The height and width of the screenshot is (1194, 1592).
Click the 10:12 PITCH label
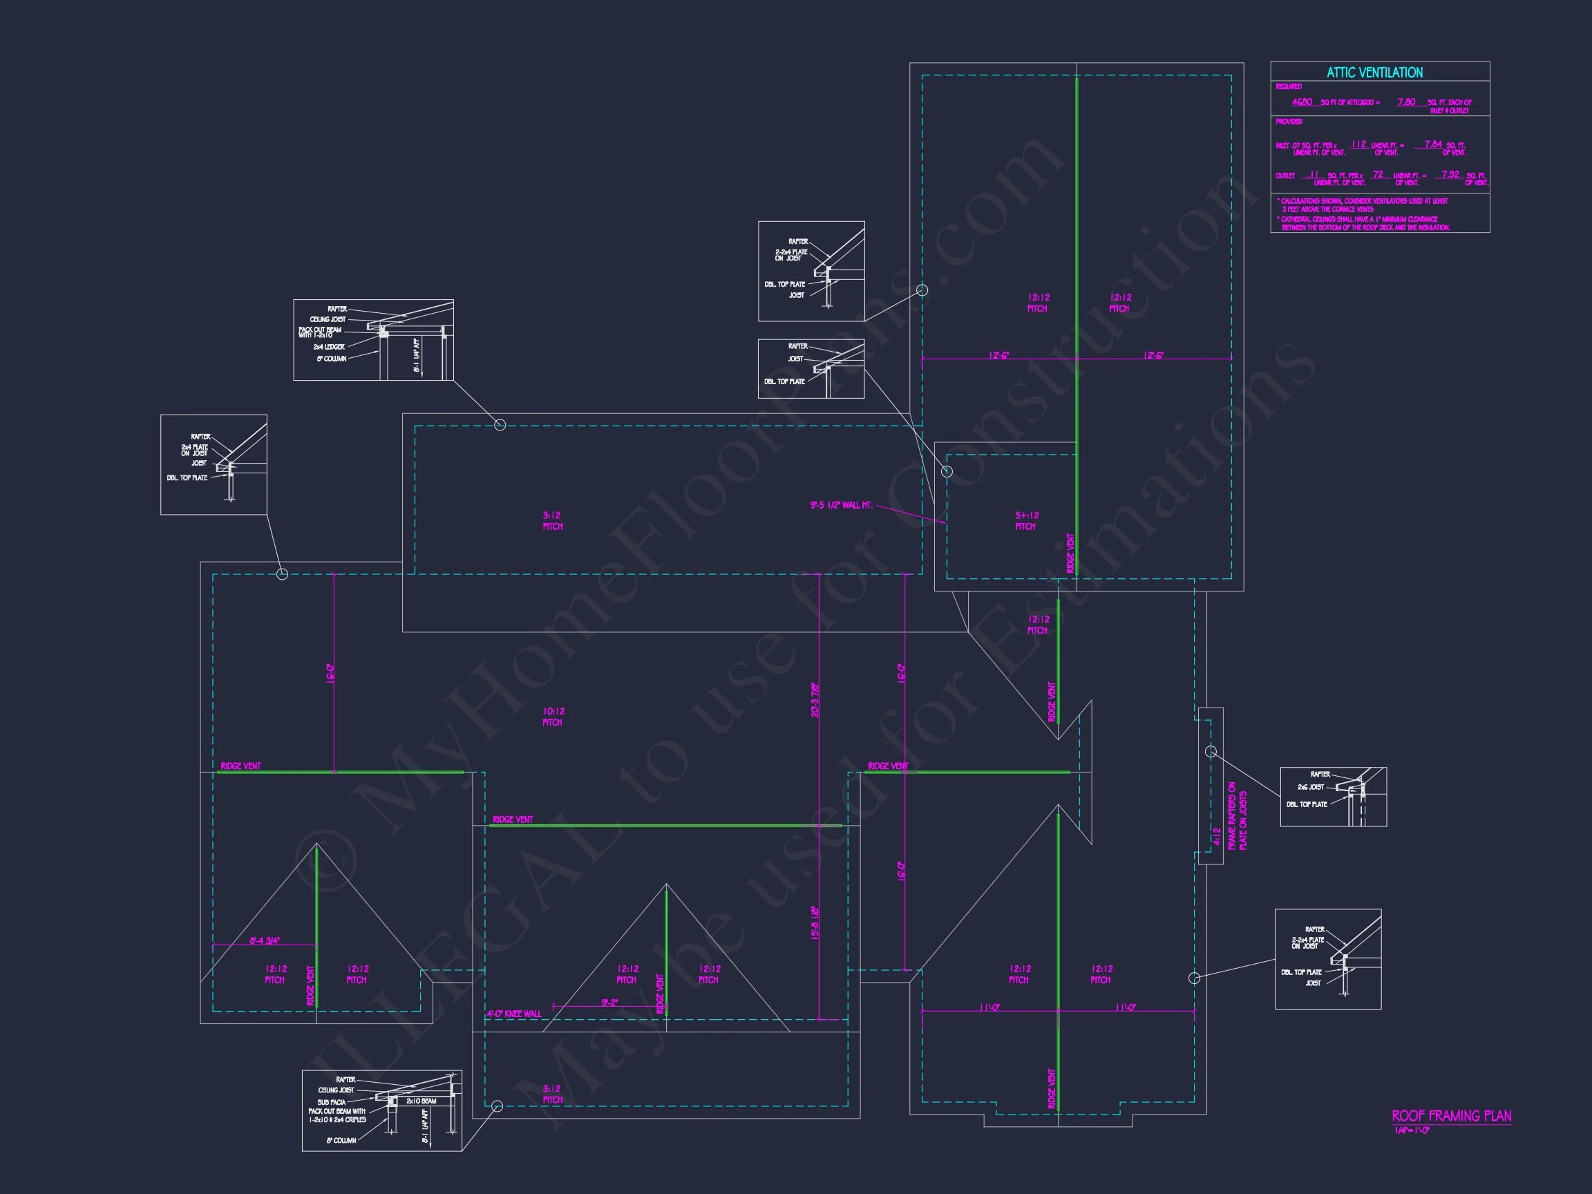(553, 717)
